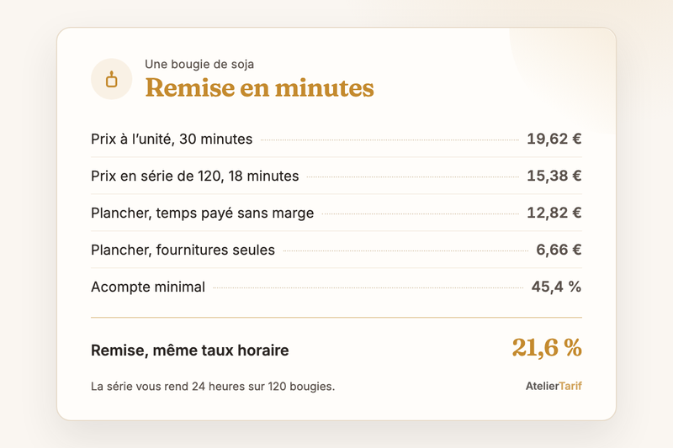Select 'Plancher, temps payé sans marge'
Screen dimensions: 673x448
[203, 213]
